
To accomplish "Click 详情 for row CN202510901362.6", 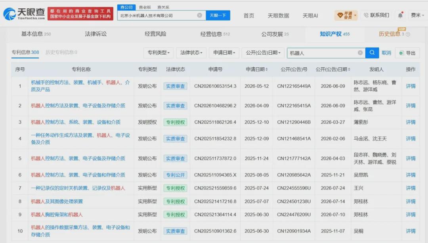I will (x=411, y=231).
